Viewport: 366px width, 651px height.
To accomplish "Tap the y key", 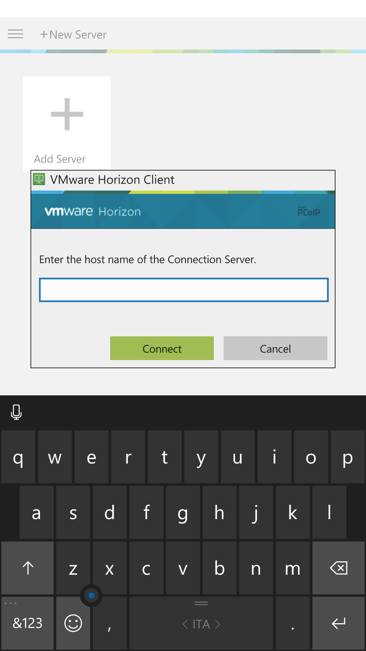I will tap(201, 457).
